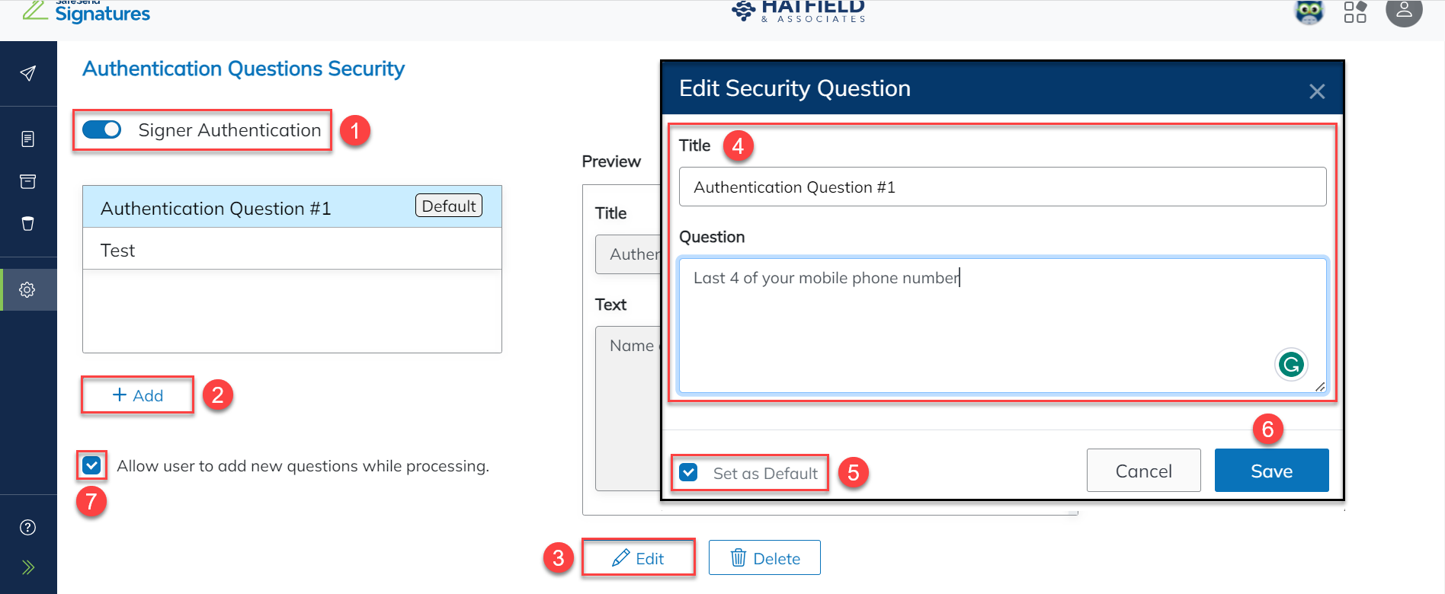Select the settings gear icon in sidebar
The image size is (1445, 594).
click(28, 289)
